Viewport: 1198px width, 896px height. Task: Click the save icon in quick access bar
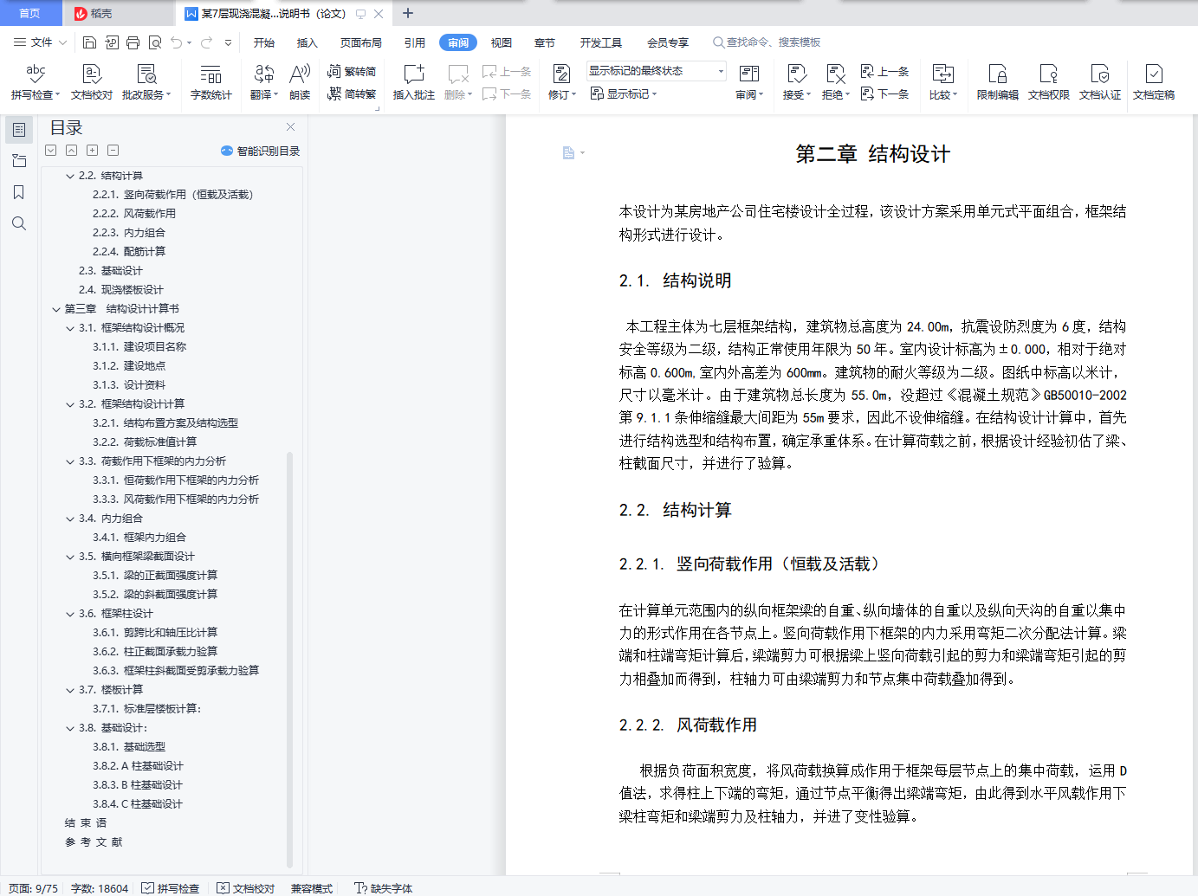coord(89,42)
